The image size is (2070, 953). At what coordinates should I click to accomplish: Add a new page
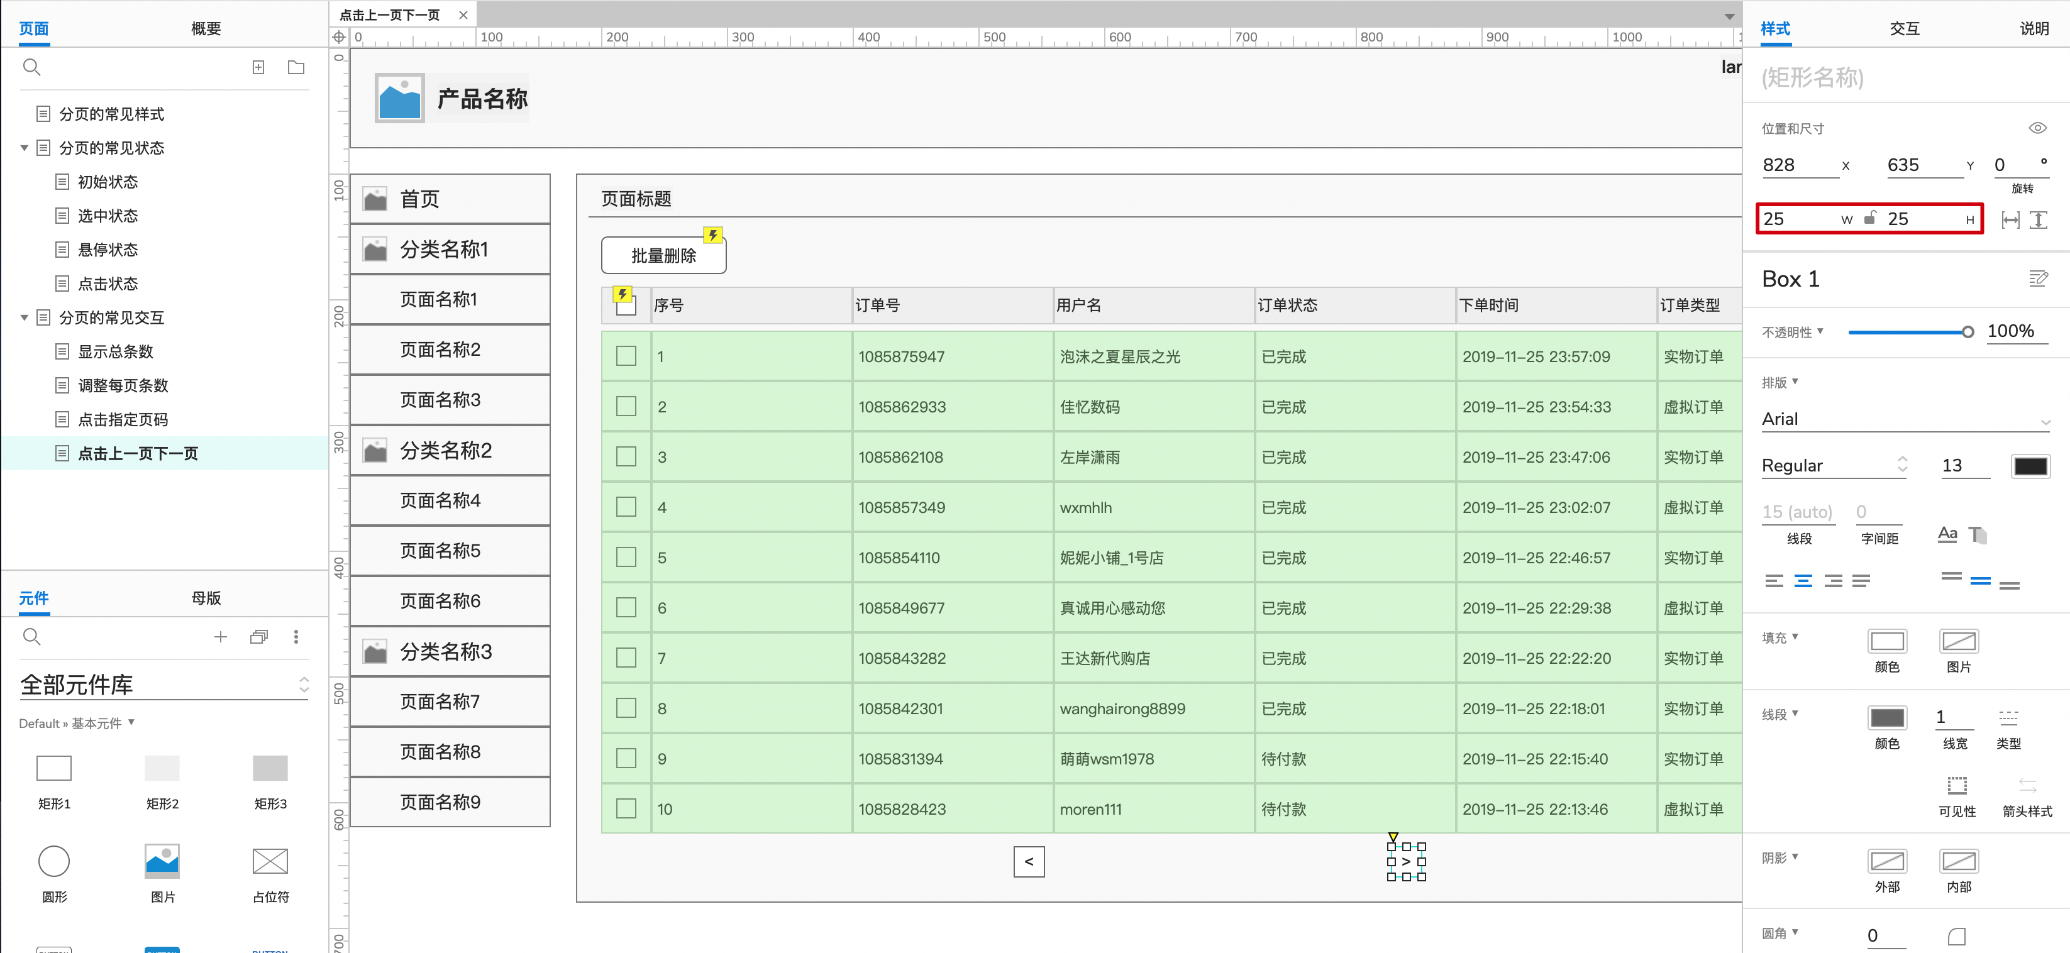258,67
